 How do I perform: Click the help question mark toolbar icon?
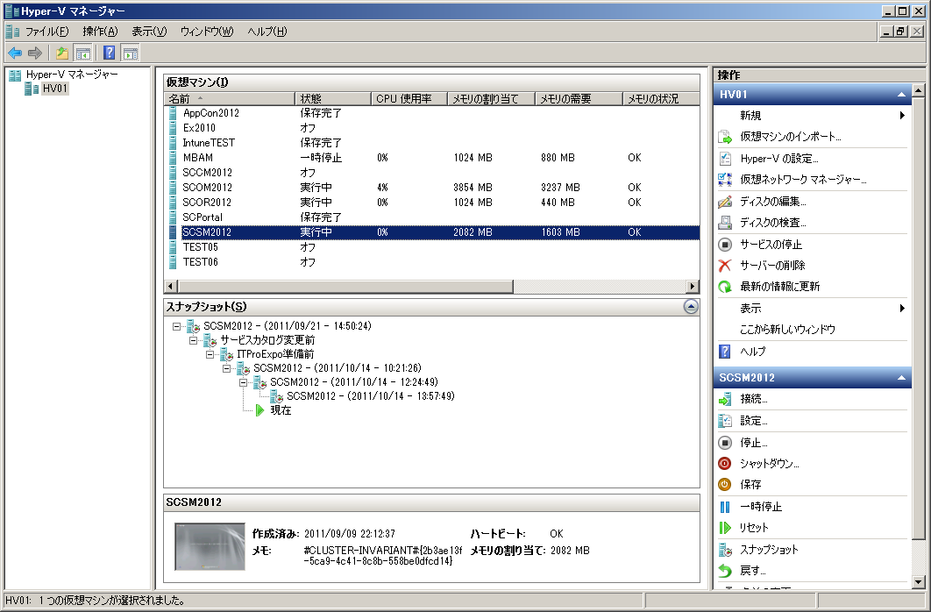[x=110, y=53]
